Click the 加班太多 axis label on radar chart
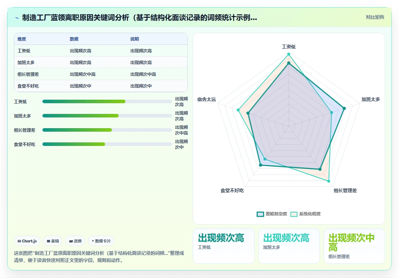Image resolution: width=399 pixels, height=278 pixels. 371,99
